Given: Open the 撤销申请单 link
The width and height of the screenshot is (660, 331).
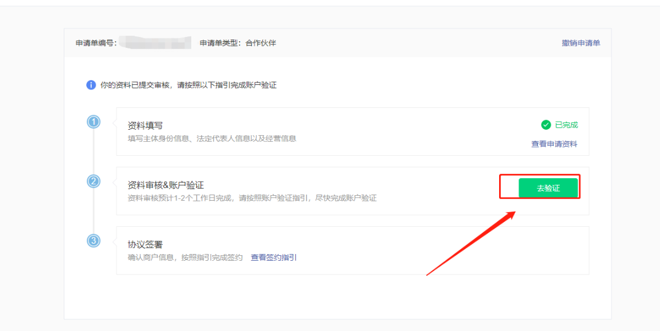Looking at the screenshot, I should pyautogui.click(x=580, y=43).
